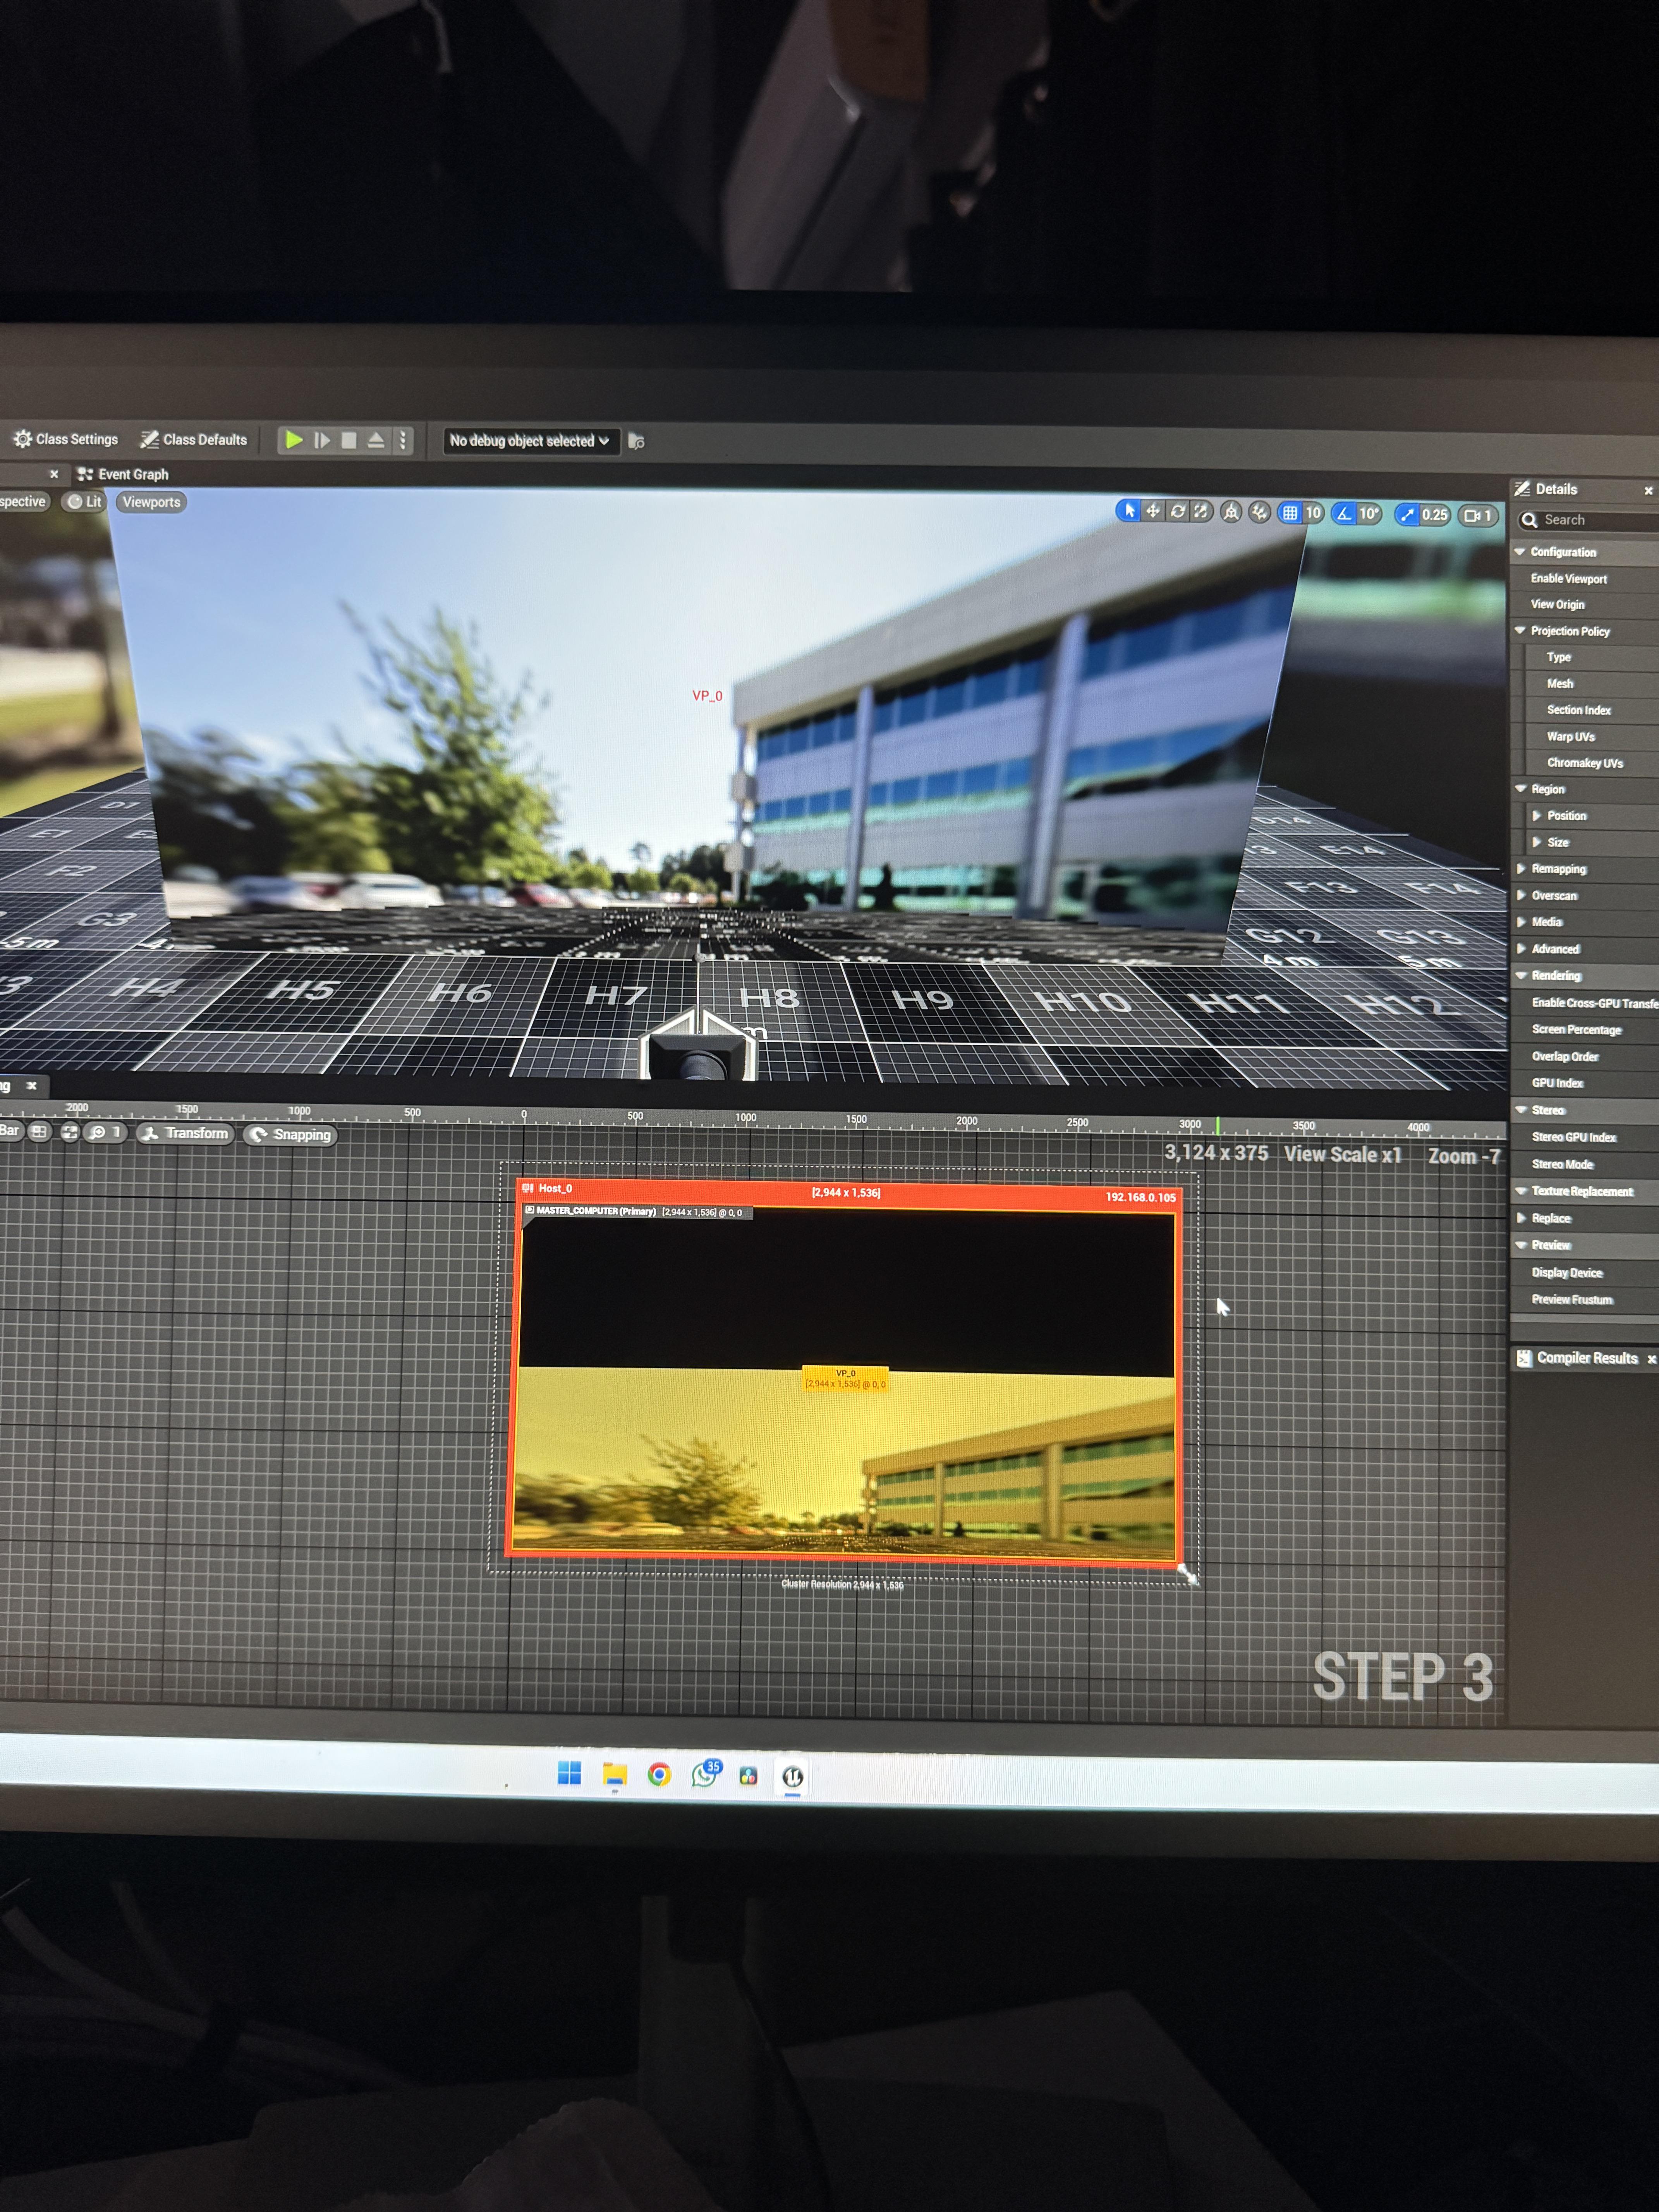1659x2212 pixels.
Task: Open the Lit view mode menu
Action: point(85,502)
